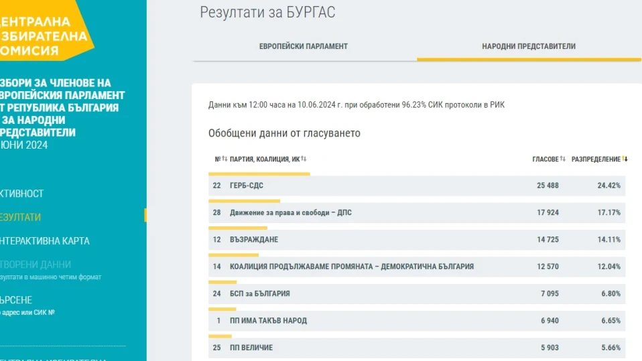Sort by ГЛАСОВЕ column arrows
642x361 pixels.
pyautogui.click(x=562, y=159)
